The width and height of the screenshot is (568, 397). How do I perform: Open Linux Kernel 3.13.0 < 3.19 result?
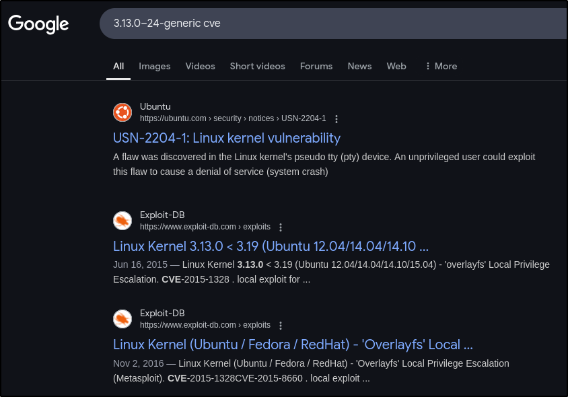271,246
